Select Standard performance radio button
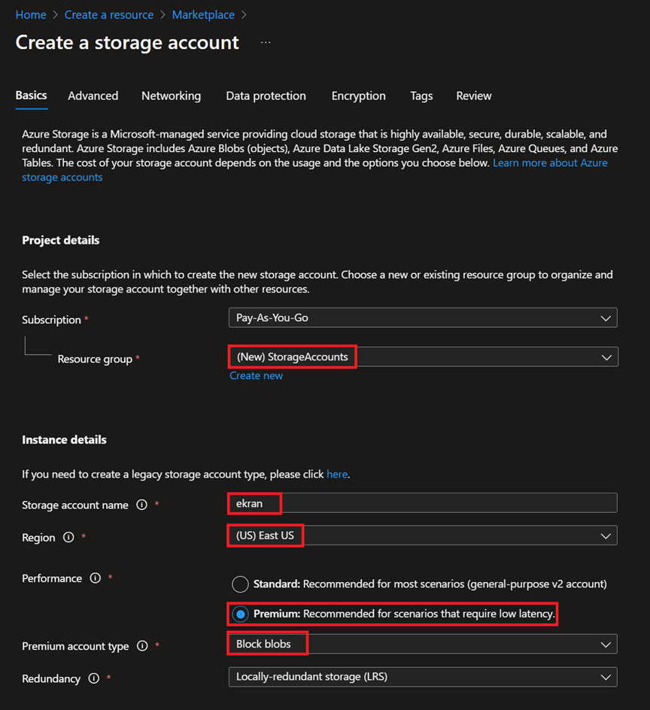The height and width of the screenshot is (710, 650). [x=240, y=584]
